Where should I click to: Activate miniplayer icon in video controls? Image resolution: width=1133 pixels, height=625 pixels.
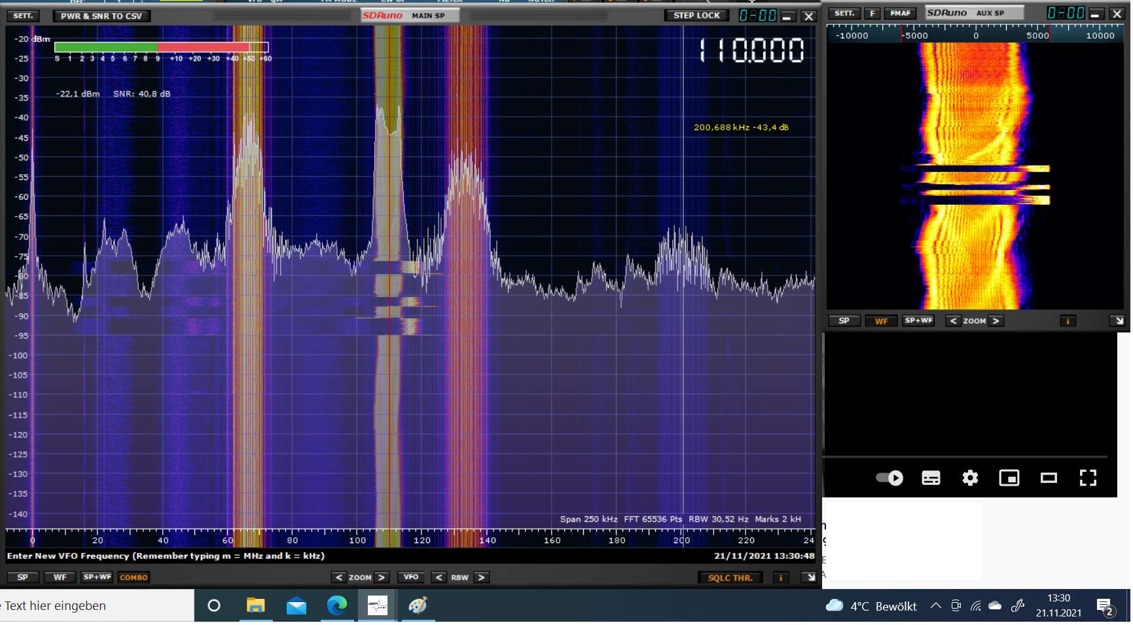tap(1009, 478)
